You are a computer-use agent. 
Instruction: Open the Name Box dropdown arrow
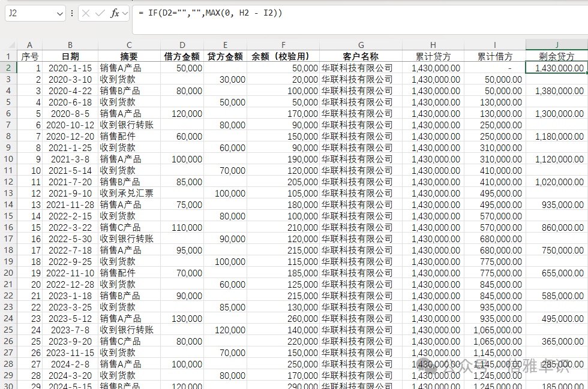(59, 14)
